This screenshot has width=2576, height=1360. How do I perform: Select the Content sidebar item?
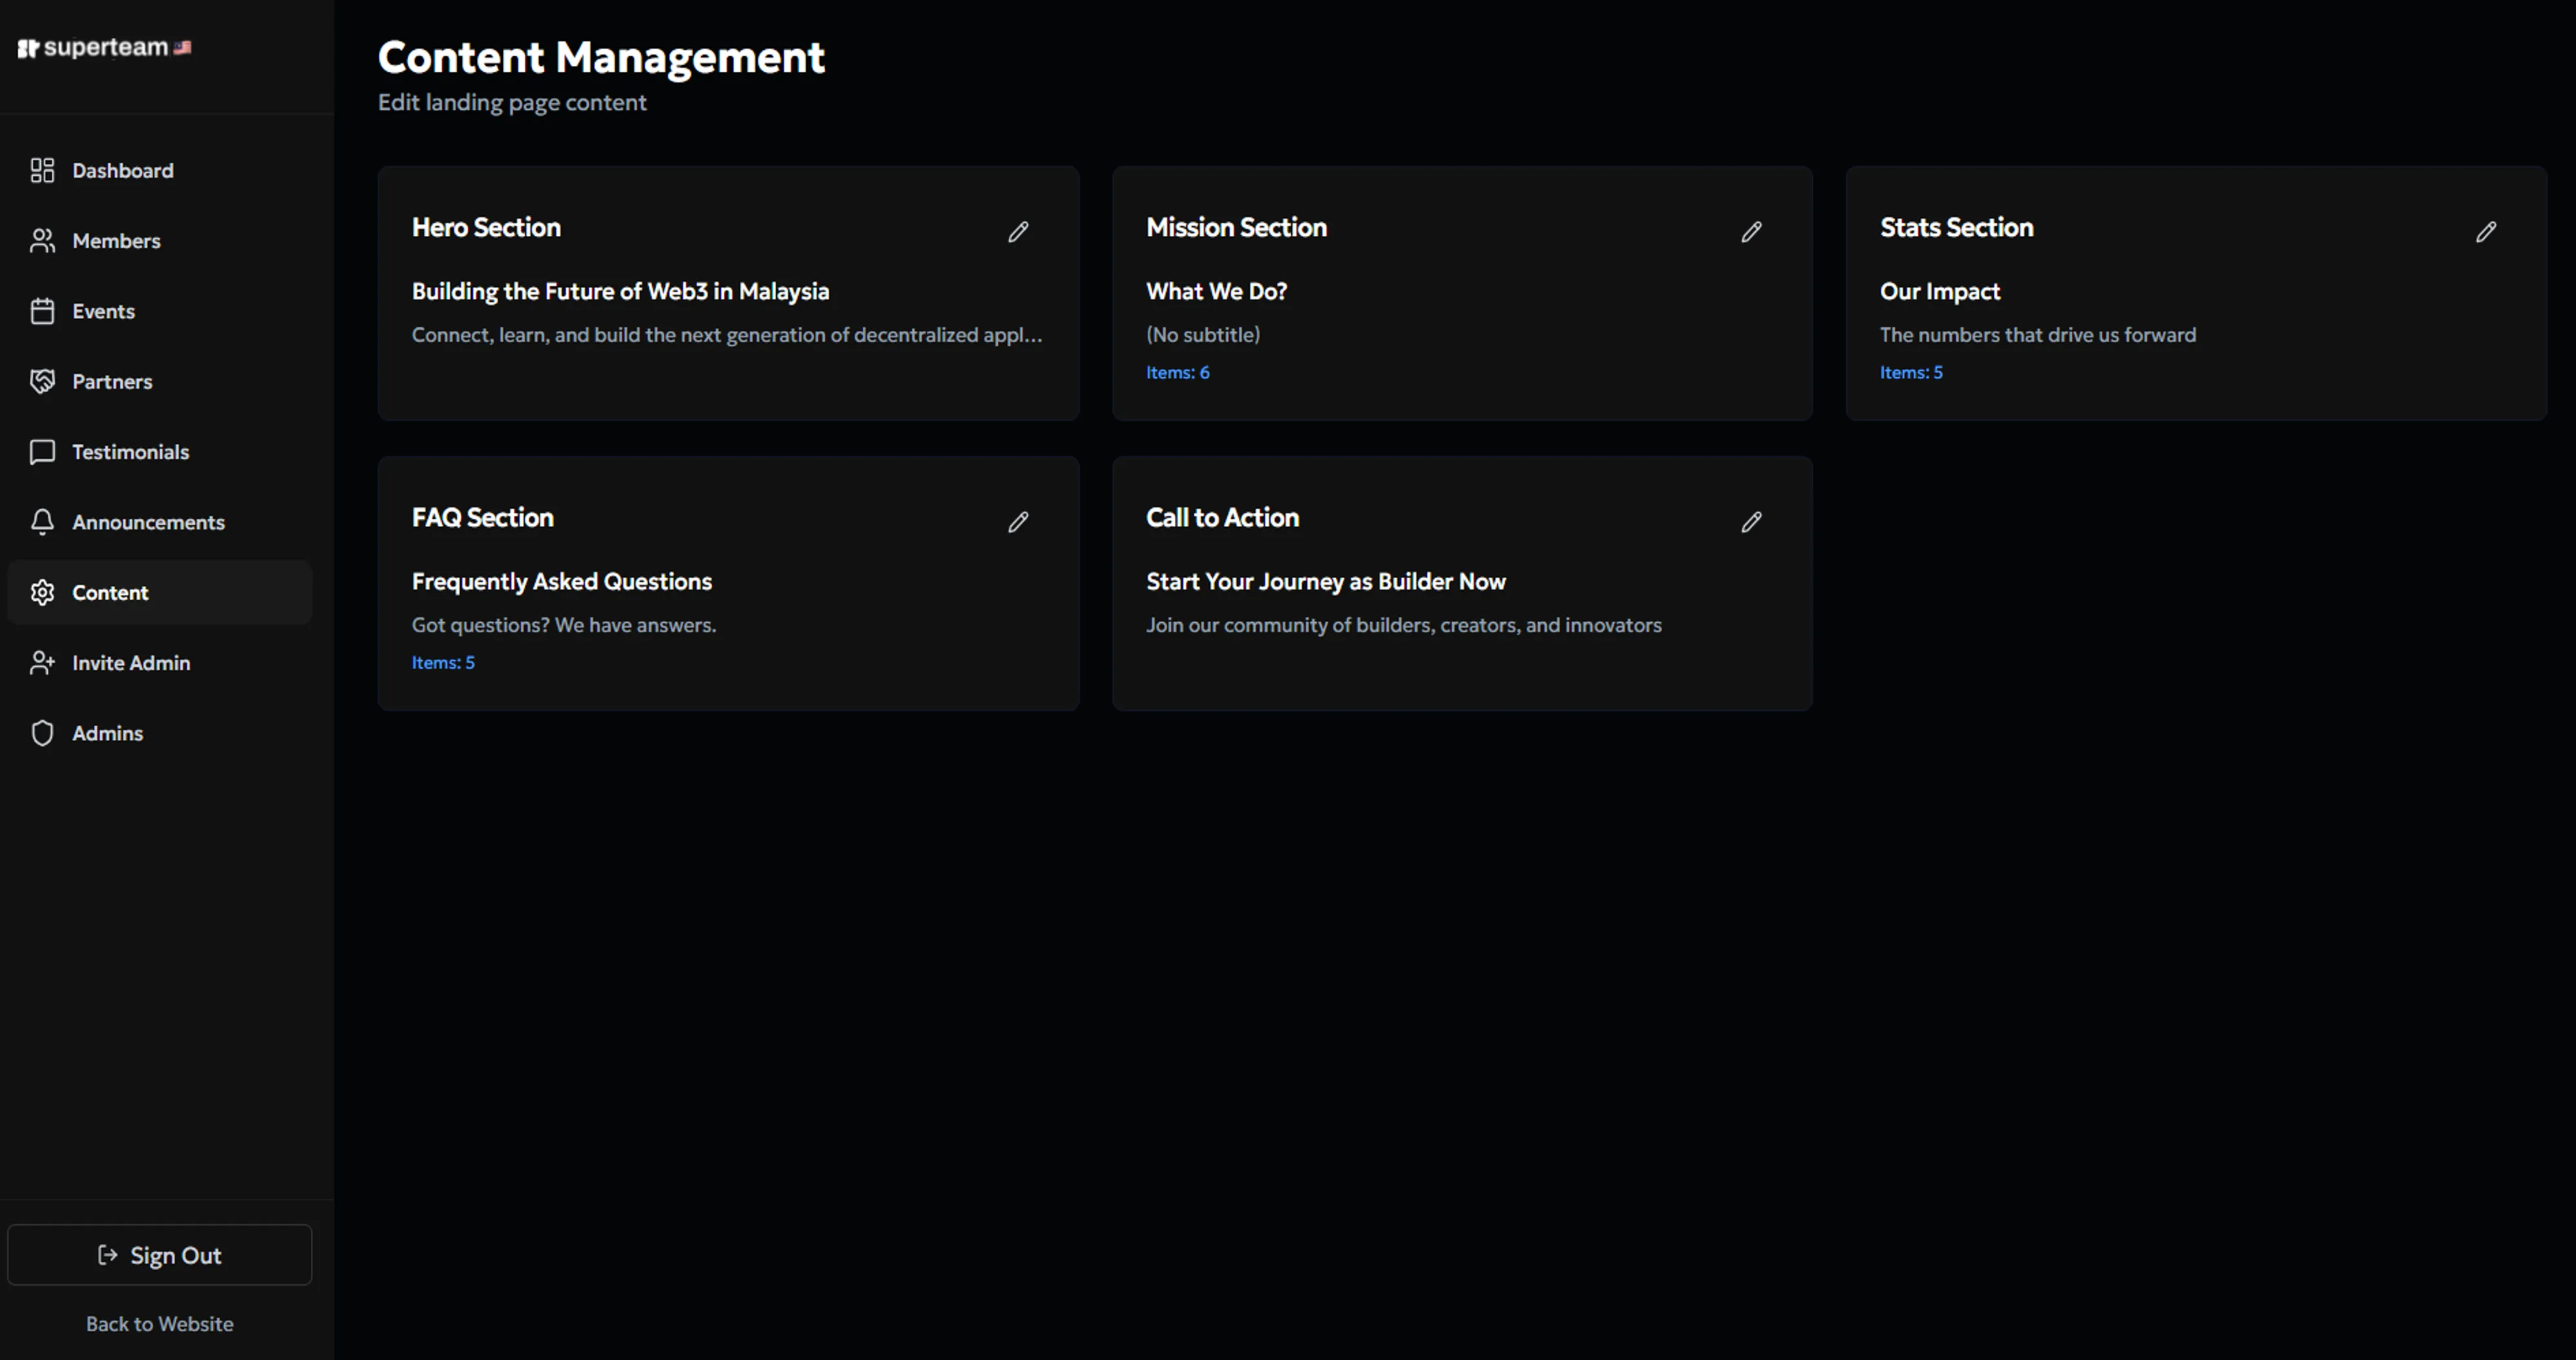point(160,592)
